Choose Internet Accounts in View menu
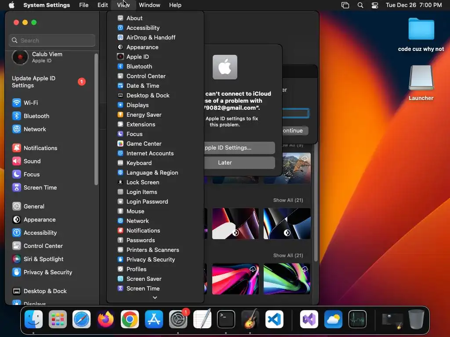 pos(155,153)
